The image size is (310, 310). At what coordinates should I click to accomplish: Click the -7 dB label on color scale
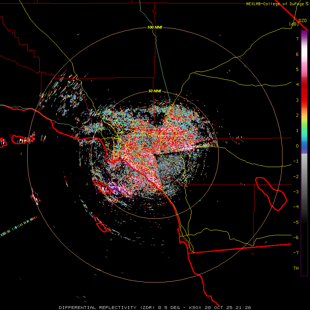[x=296, y=253]
